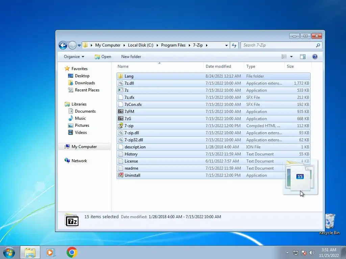Click the 7z.sfx file icon
Viewport: 346px width, 259px height.
(121, 97)
